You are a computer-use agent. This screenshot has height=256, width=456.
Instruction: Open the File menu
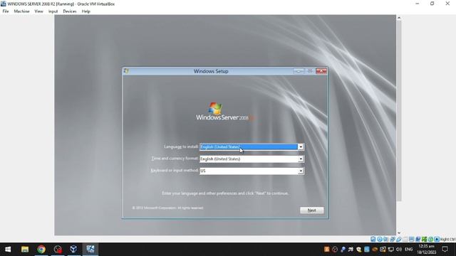coord(6,11)
